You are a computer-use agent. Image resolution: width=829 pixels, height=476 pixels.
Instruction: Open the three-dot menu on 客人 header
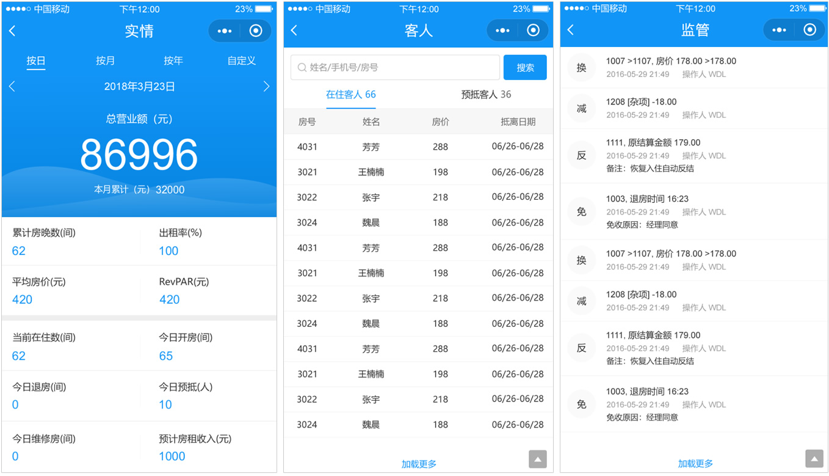pos(502,31)
